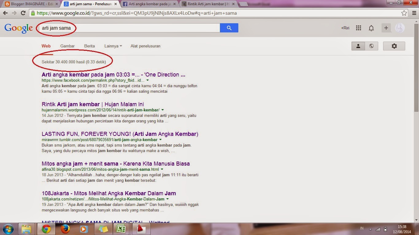Image resolution: width=419 pixels, height=235 pixels.
Task: Open the Google apps grid
Action: [x=359, y=28]
